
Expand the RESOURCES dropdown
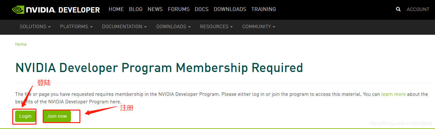tap(216, 27)
